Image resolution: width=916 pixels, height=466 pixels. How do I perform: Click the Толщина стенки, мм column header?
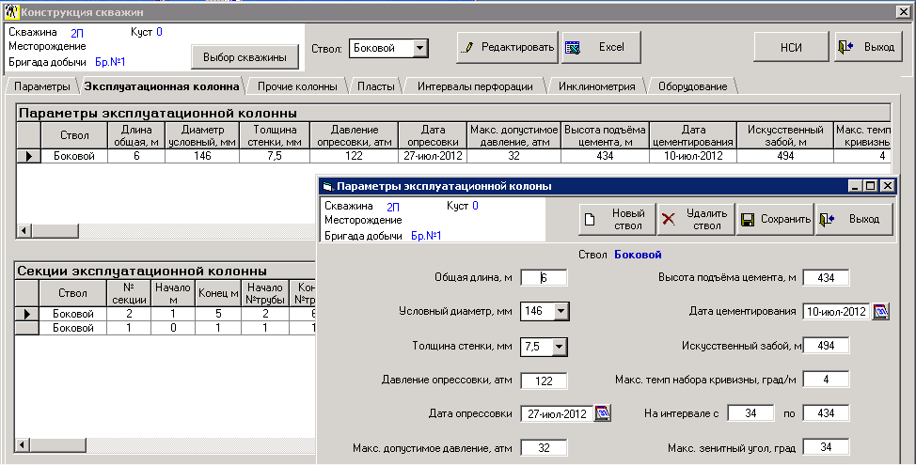pos(274,135)
